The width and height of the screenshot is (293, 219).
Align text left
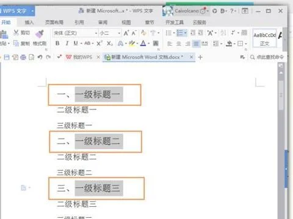[170, 43]
